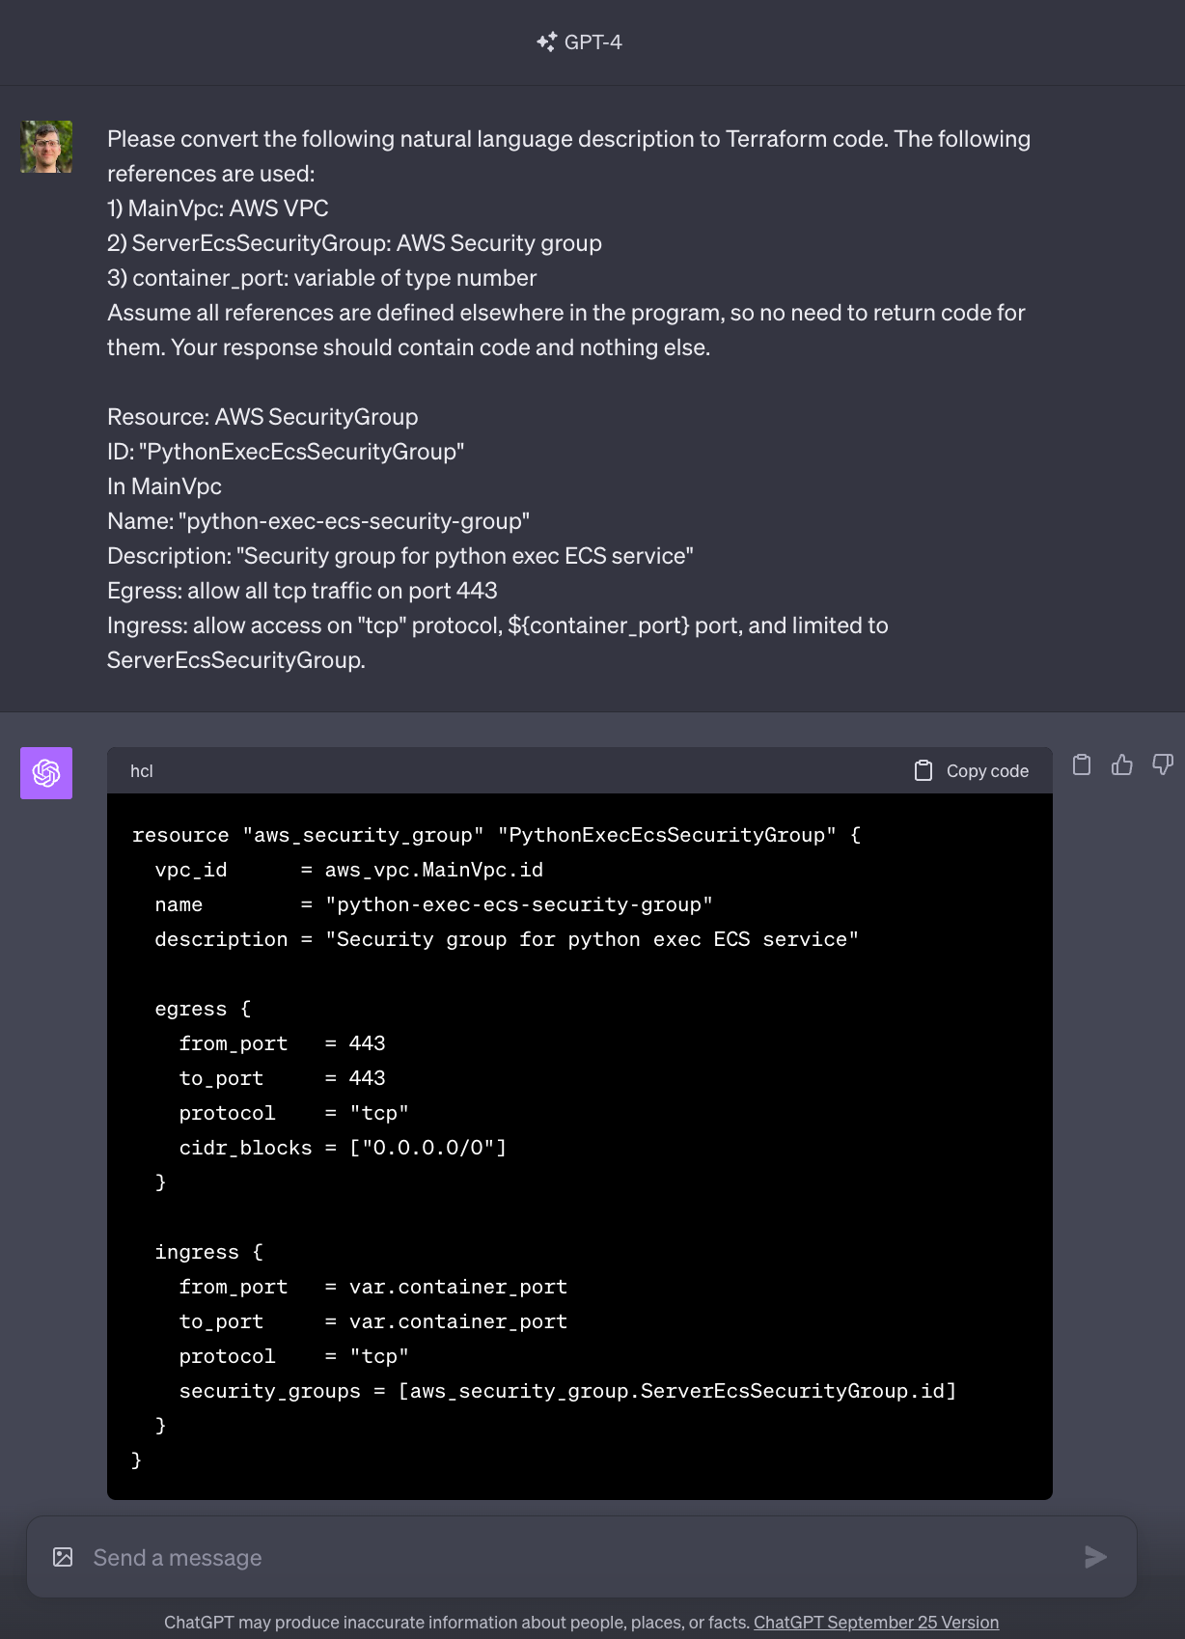Click the ChatGPT logo avatar
This screenshot has height=1639, width=1185.
coord(46,773)
